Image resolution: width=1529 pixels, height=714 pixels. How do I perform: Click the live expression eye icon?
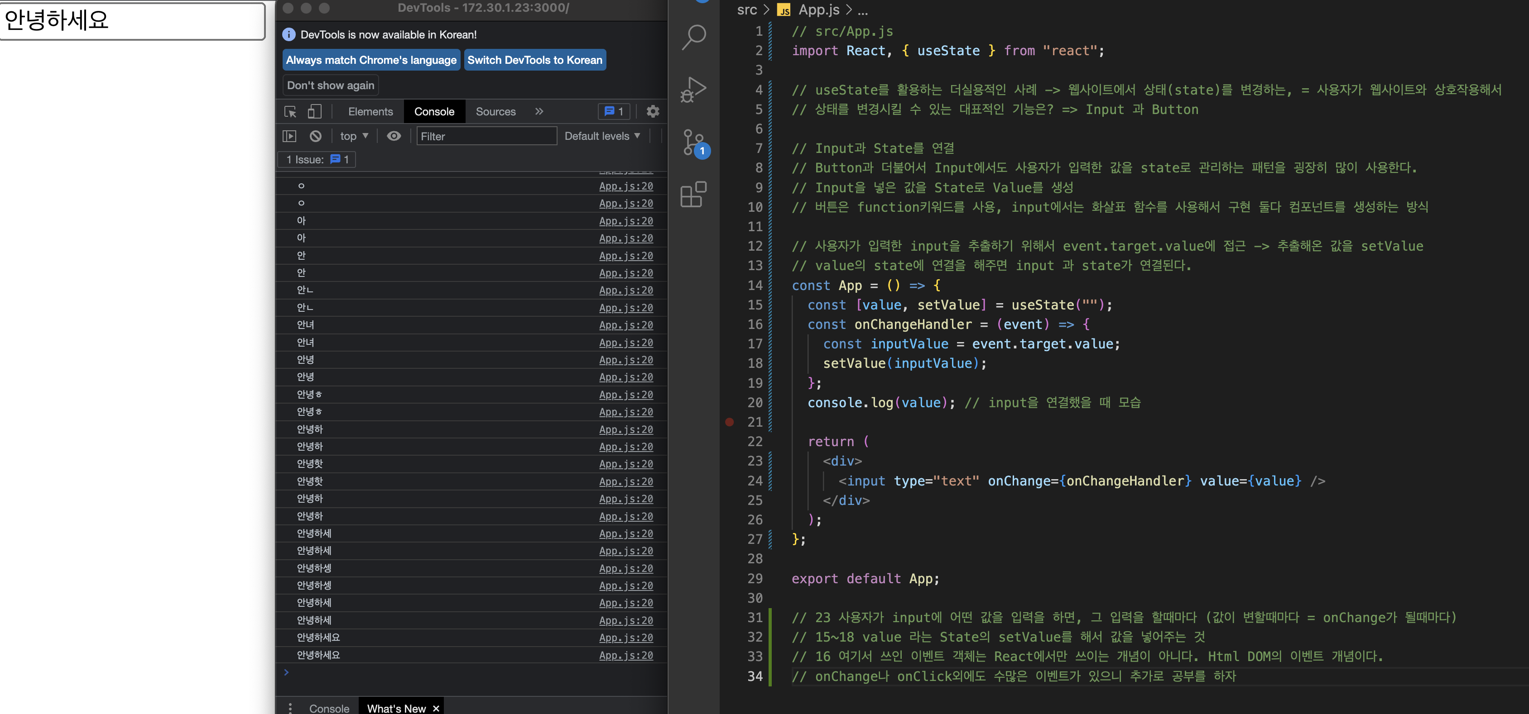tap(394, 136)
